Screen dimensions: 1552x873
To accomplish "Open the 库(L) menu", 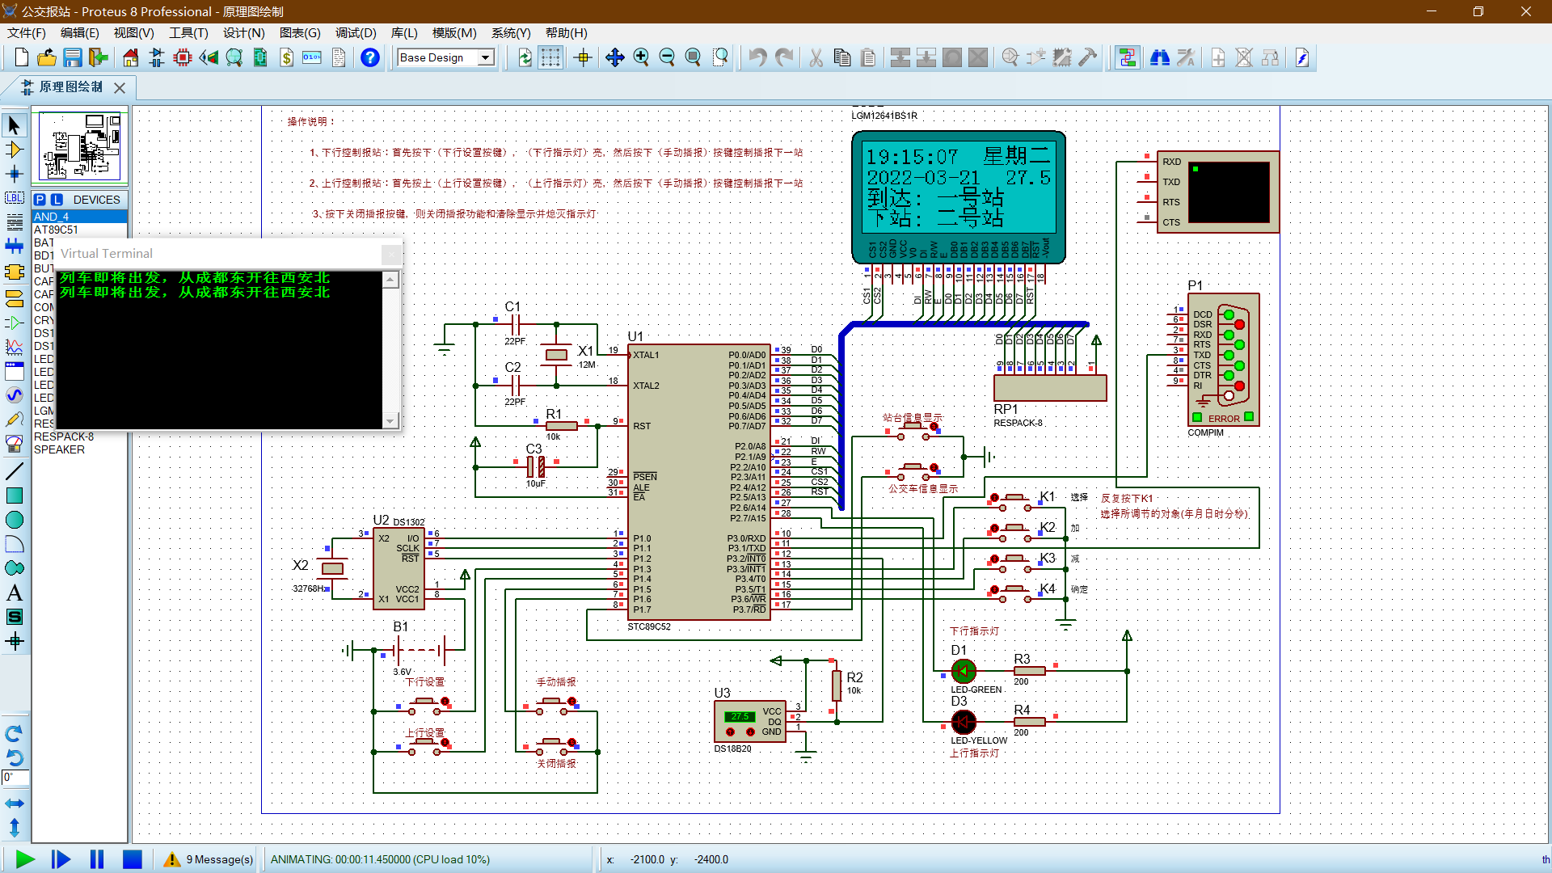I will click(404, 33).
